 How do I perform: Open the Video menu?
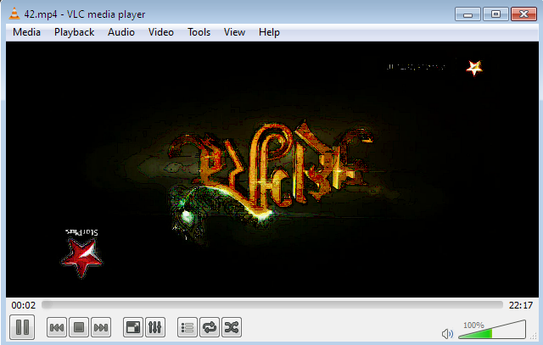click(161, 32)
